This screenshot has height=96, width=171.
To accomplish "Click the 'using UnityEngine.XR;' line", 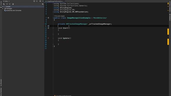I will tap(64, 10).
